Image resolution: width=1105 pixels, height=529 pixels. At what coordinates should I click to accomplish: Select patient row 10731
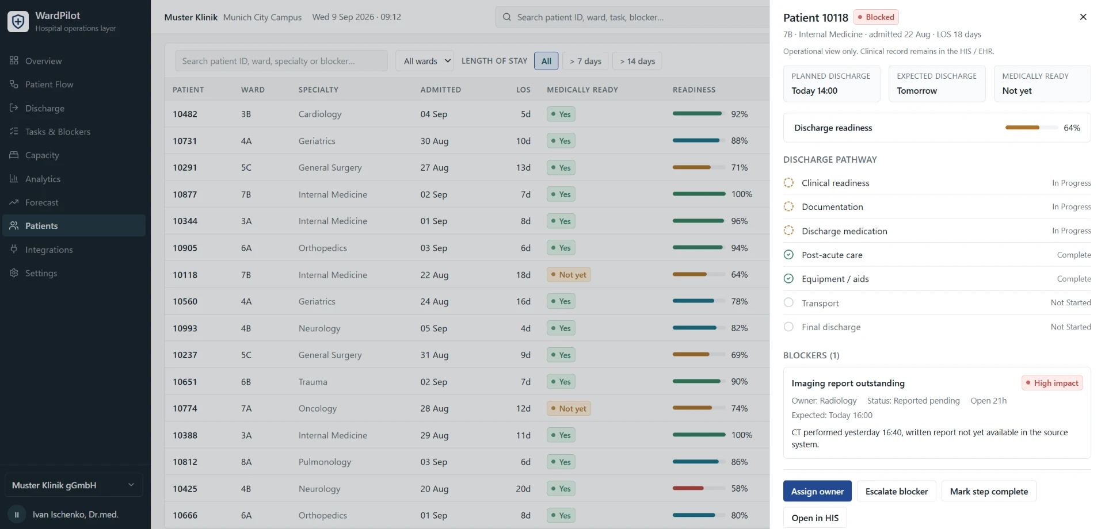pyautogui.click(x=467, y=141)
